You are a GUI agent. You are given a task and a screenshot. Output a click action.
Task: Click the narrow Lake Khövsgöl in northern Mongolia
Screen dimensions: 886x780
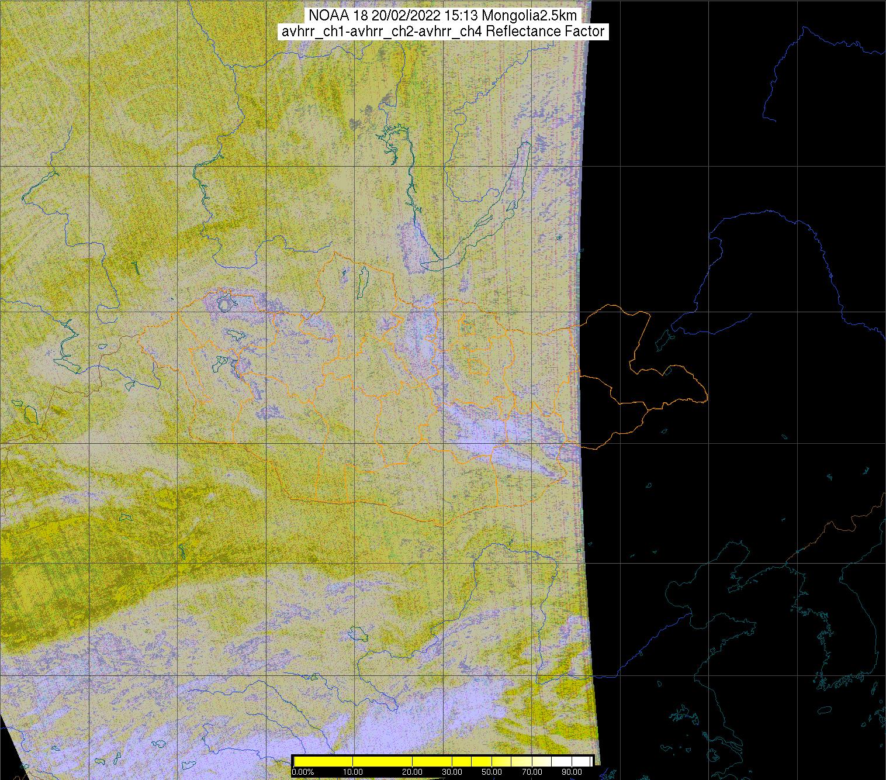pyautogui.click(x=362, y=279)
